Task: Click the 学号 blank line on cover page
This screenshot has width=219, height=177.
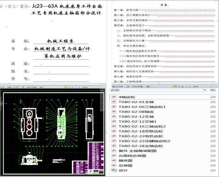Action: pos(61,79)
